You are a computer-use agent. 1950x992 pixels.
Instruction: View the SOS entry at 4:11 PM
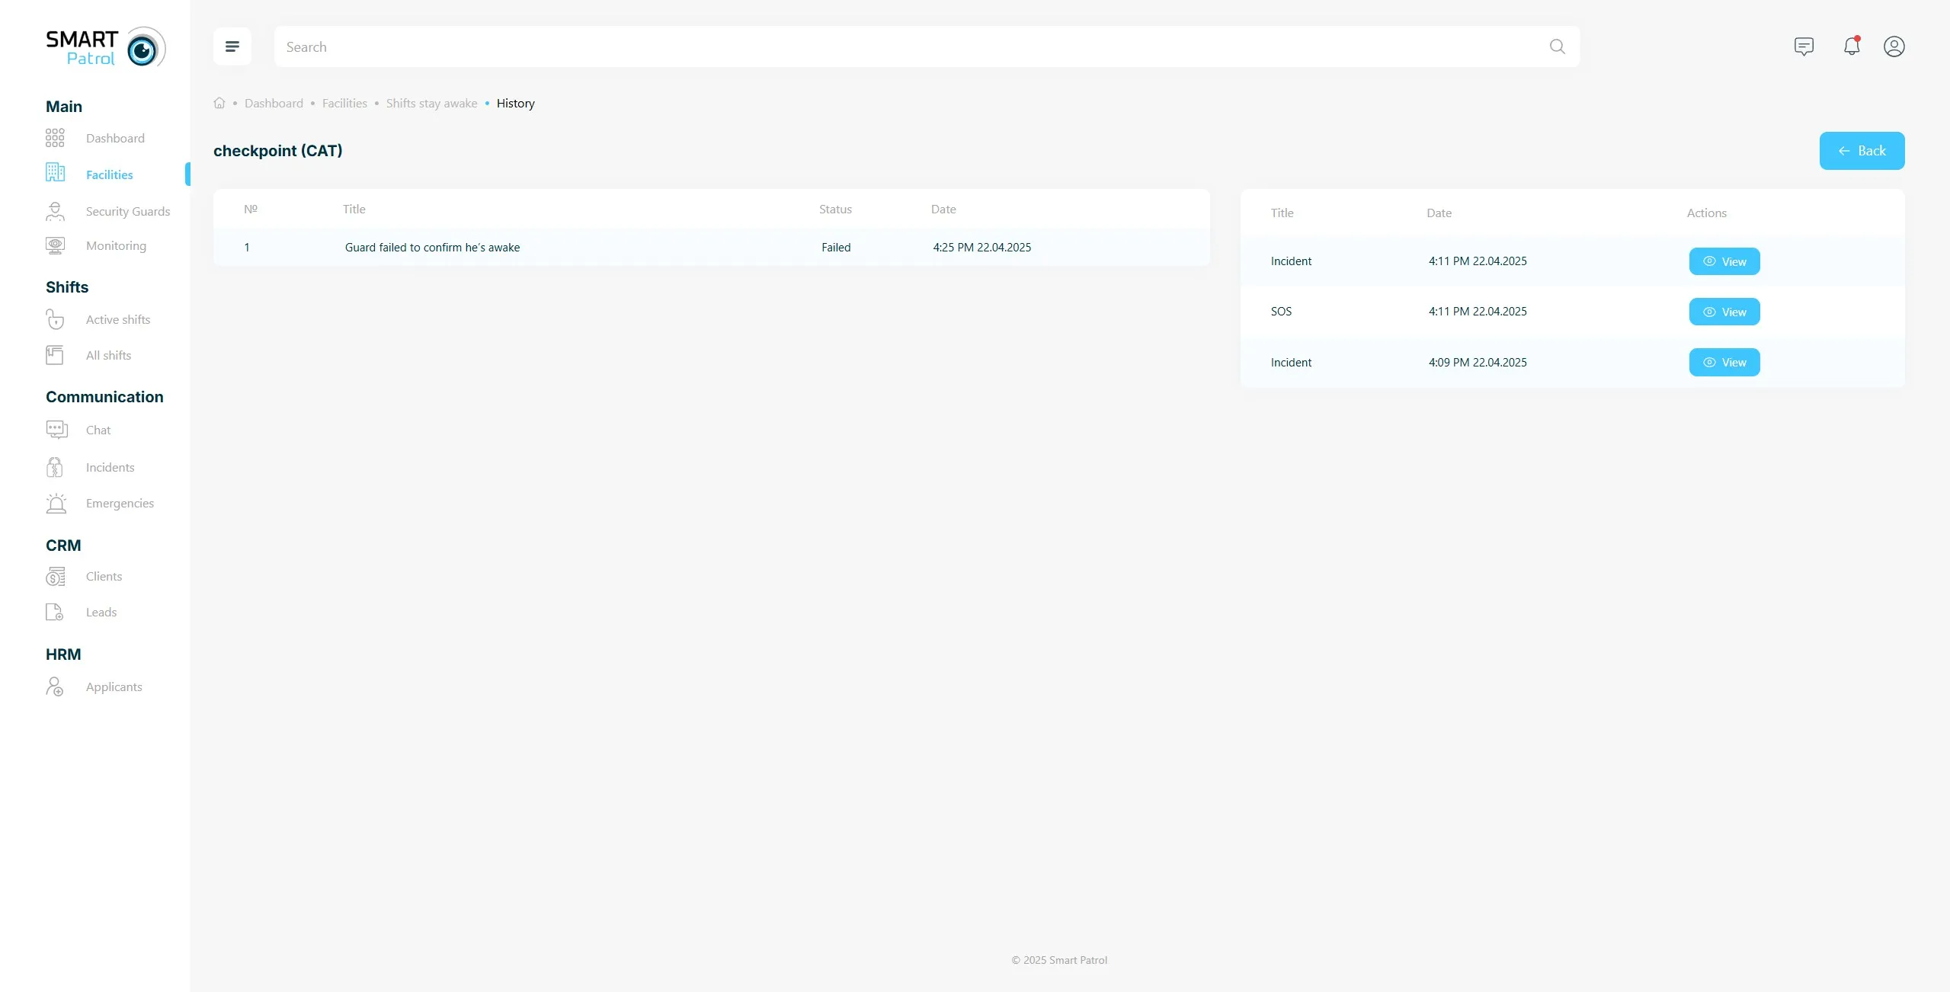(x=1724, y=312)
